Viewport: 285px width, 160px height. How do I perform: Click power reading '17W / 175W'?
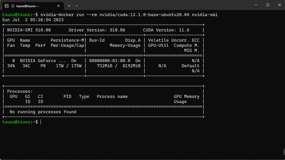69,66
